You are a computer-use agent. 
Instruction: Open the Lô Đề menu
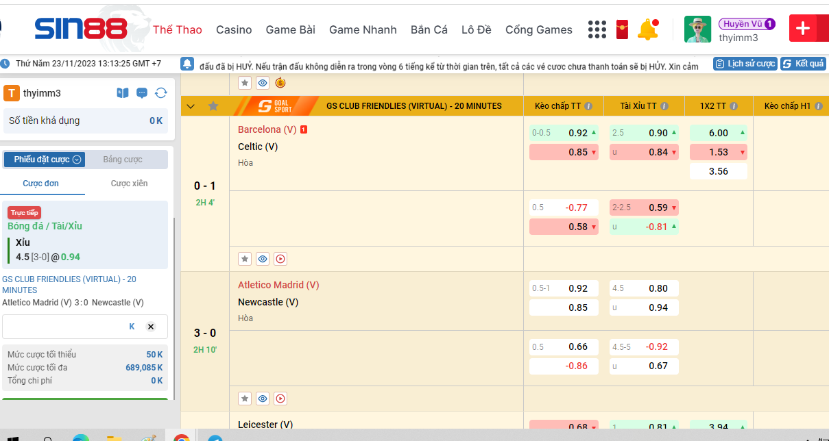click(x=477, y=29)
